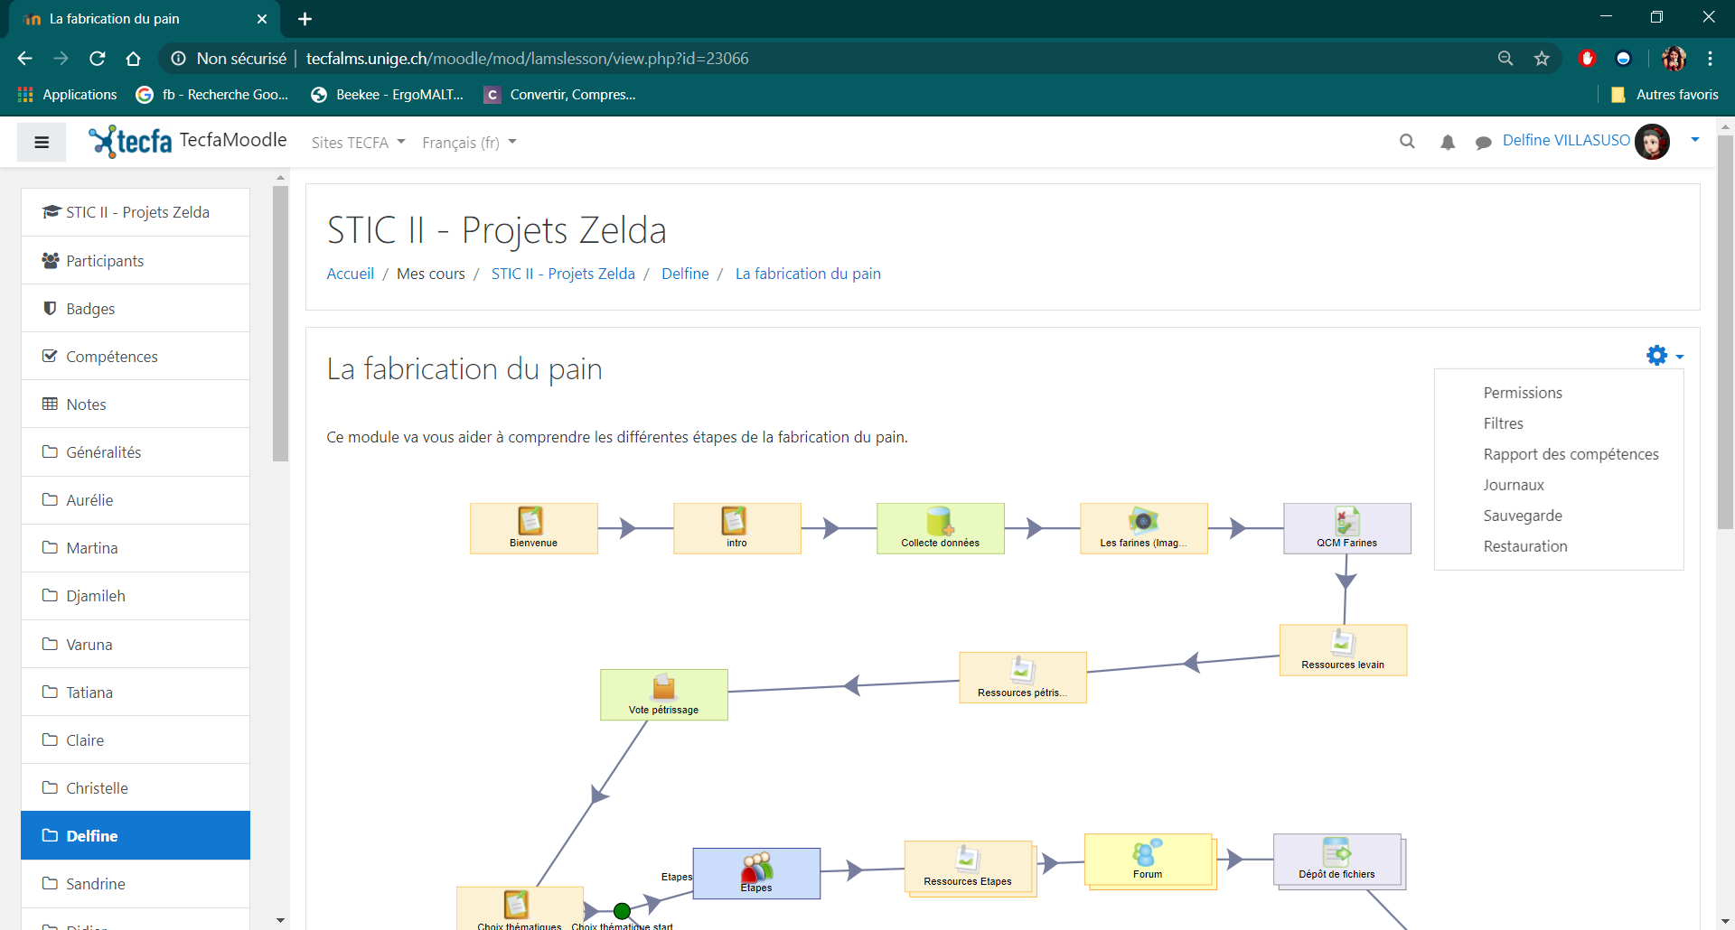Screen dimensions: 1735x930
Task: Open the Moodle search magnifier icon
Action: click(x=1407, y=142)
